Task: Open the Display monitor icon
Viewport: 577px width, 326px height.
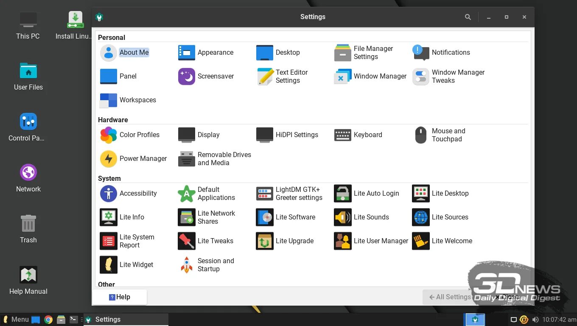Action: point(187,135)
